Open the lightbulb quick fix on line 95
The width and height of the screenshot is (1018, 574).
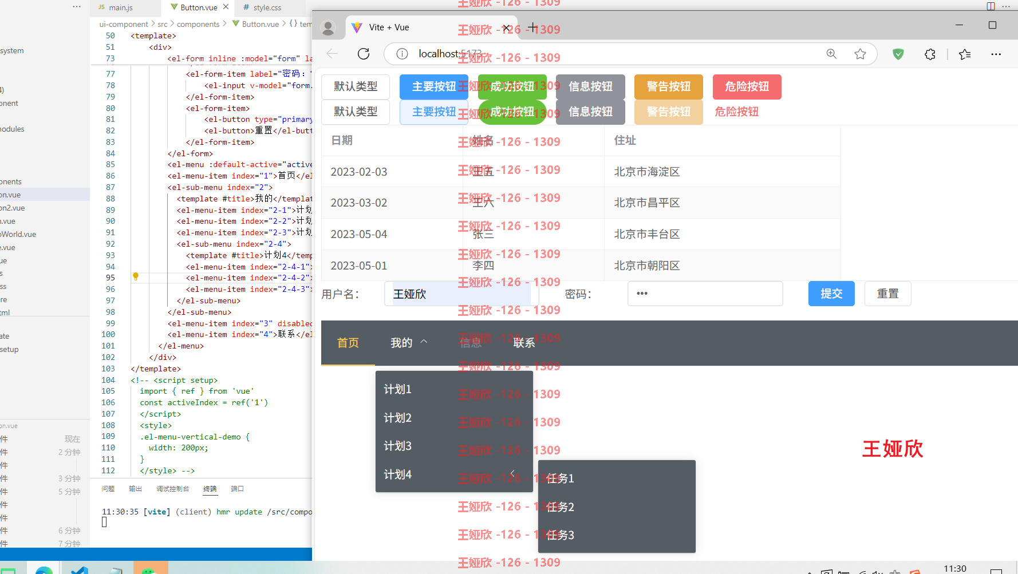136,276
